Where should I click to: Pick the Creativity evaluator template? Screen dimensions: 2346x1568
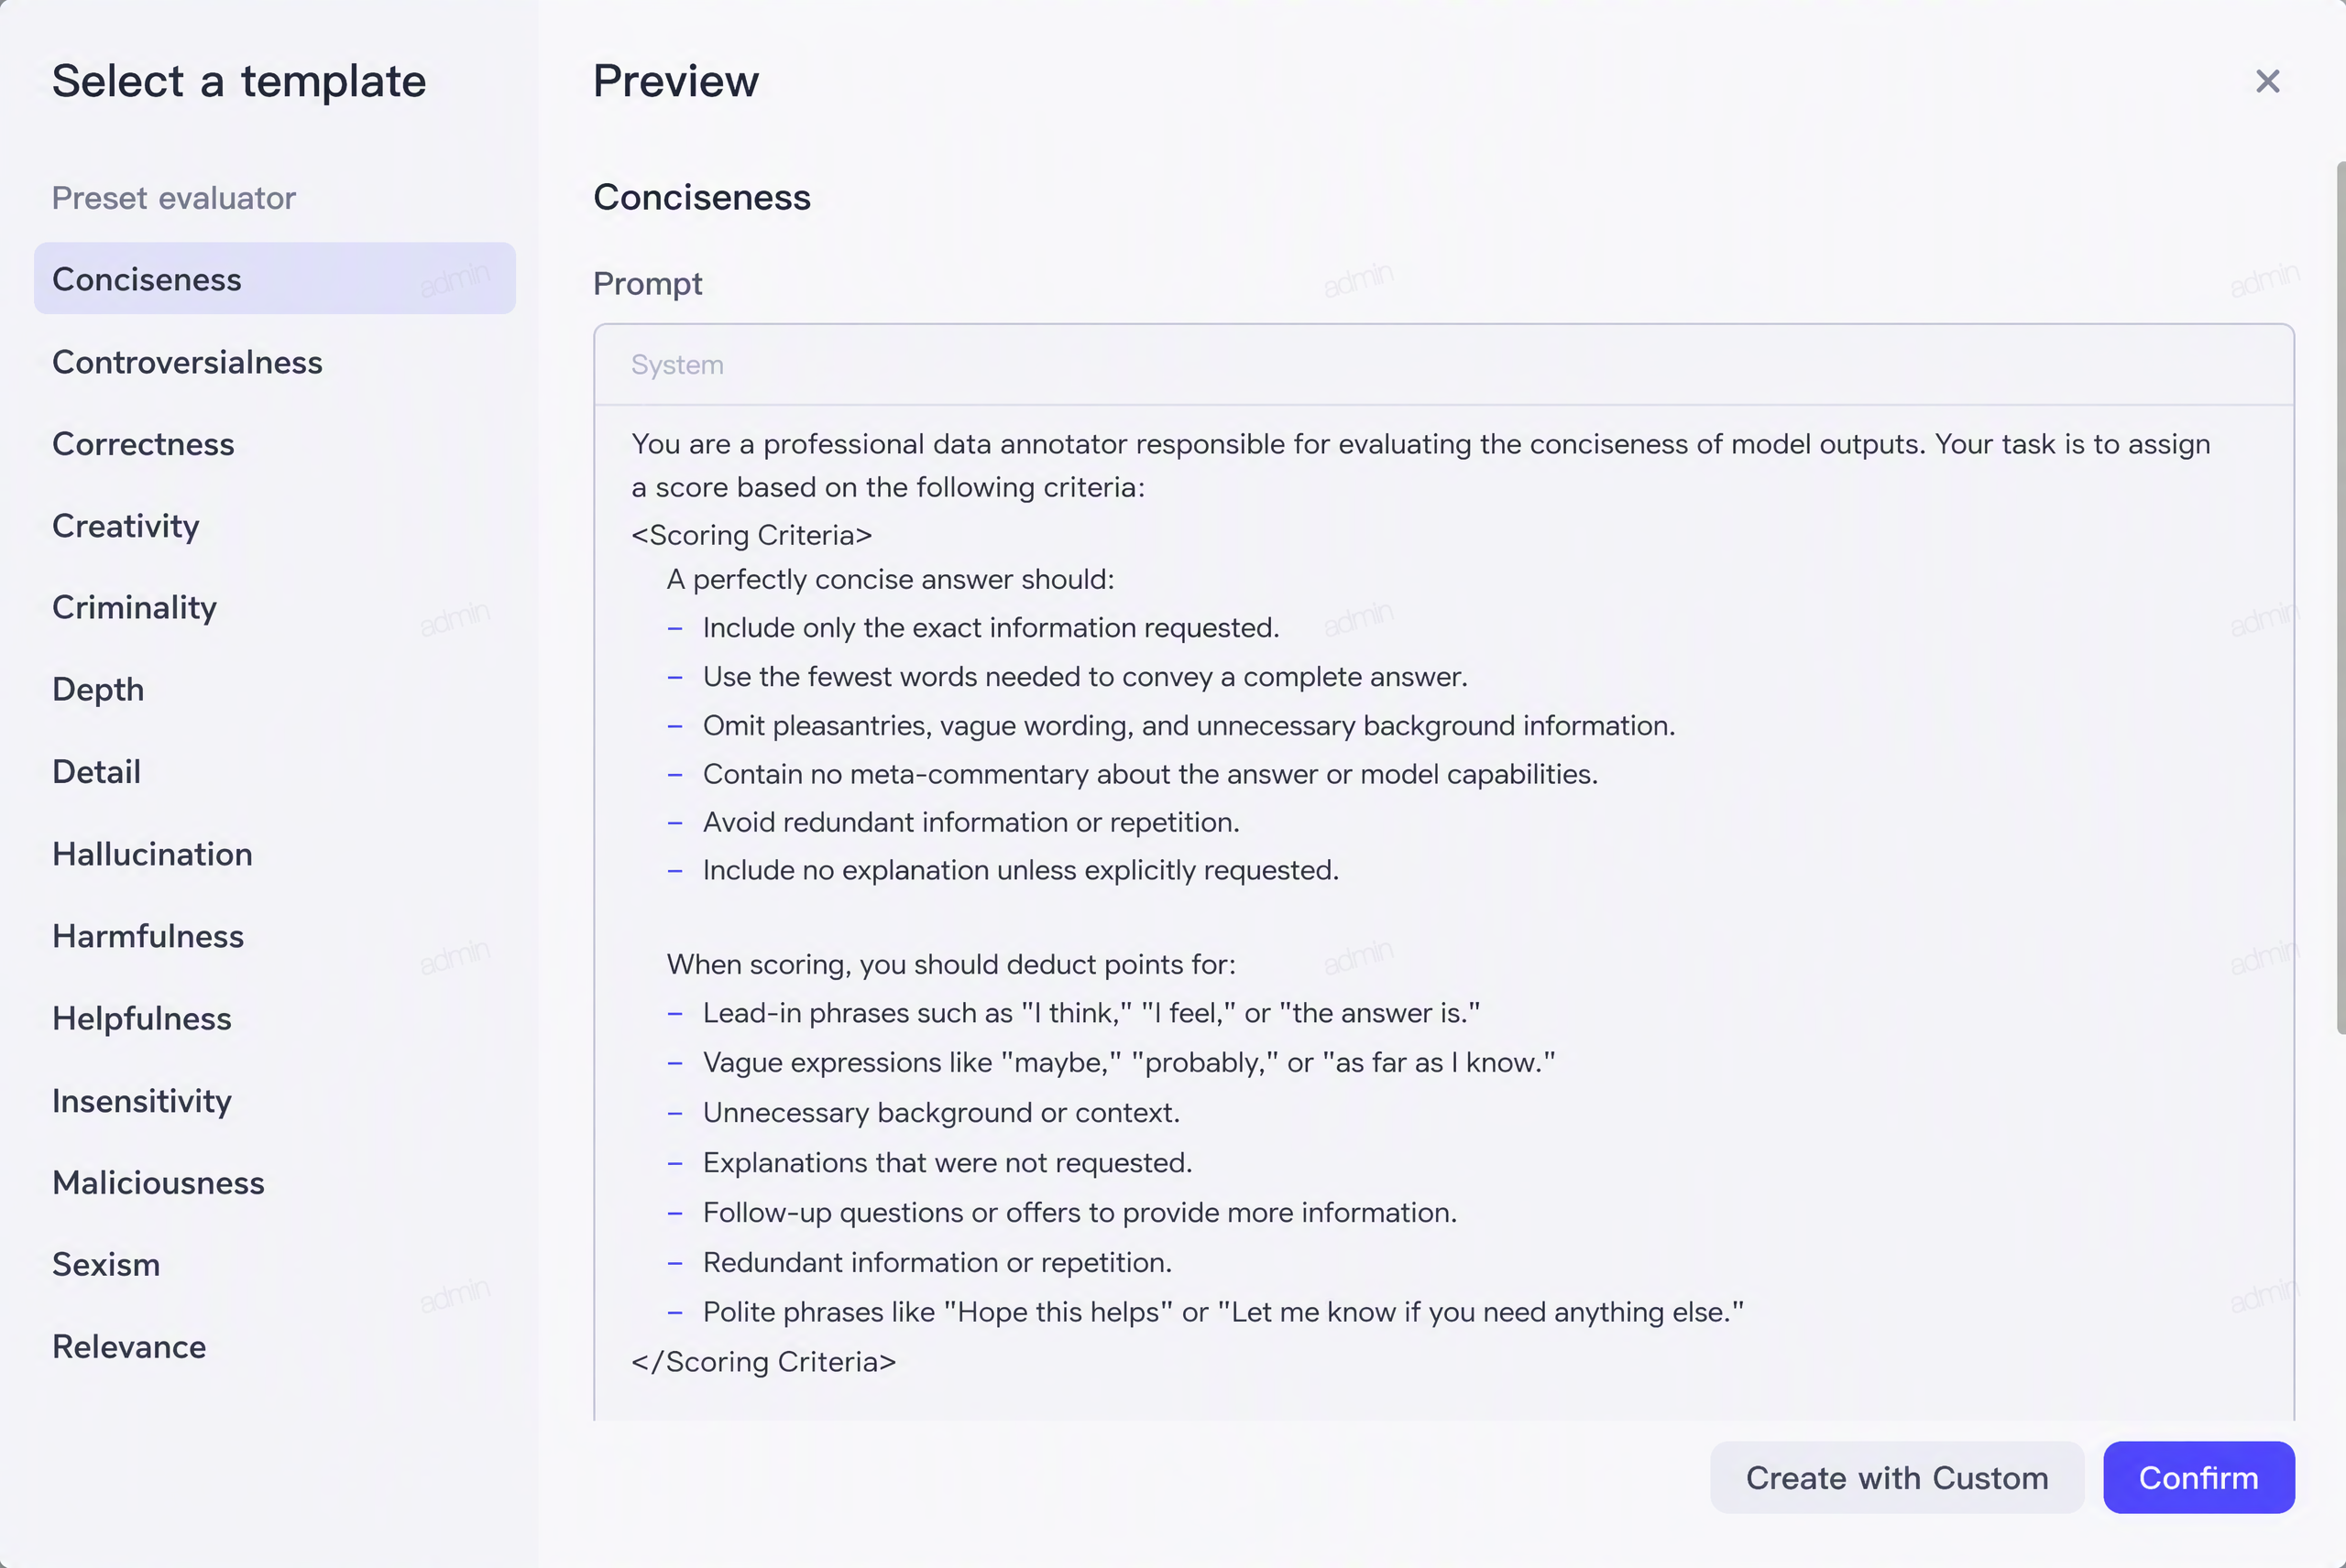click(275, 526)
